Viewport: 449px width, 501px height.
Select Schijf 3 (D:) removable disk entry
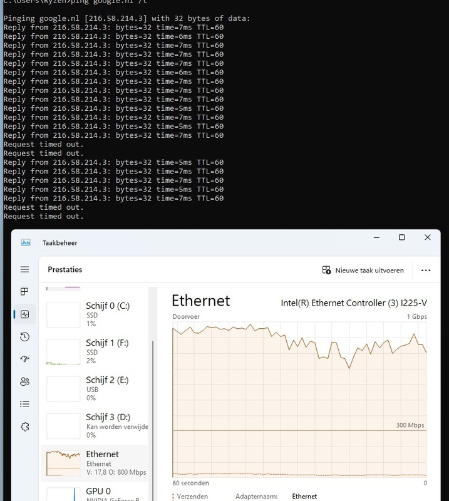click(x=95, y=426)
